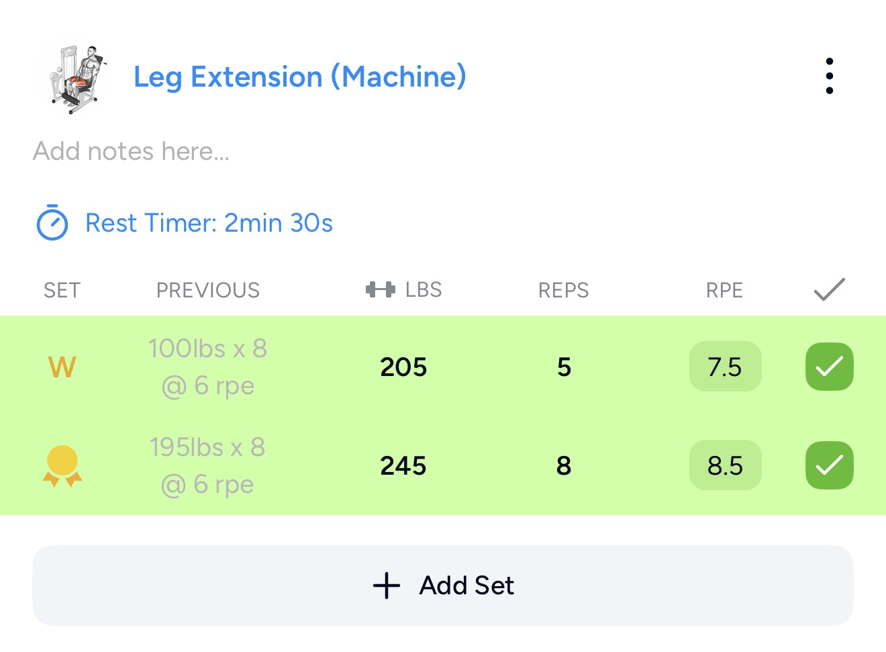Edit the 8 reps field

[564, 466]
